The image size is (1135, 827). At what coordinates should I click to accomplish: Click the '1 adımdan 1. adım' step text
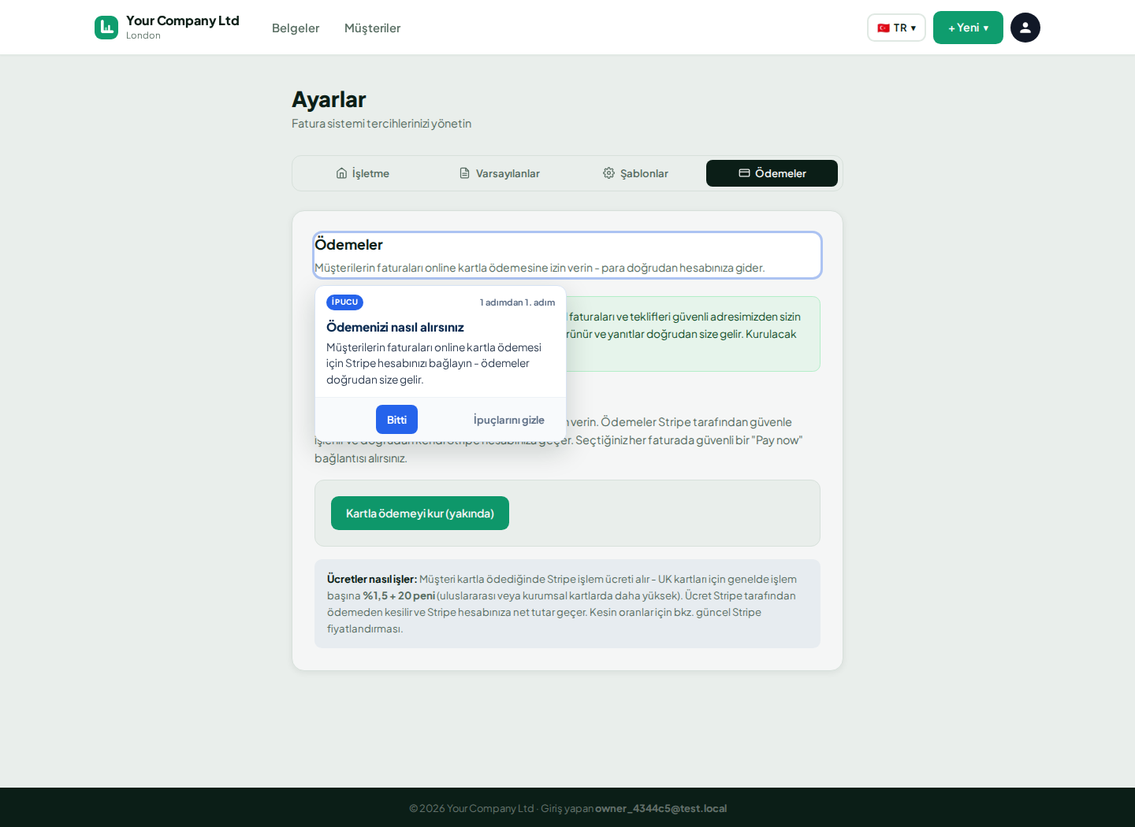pos(517,302)
